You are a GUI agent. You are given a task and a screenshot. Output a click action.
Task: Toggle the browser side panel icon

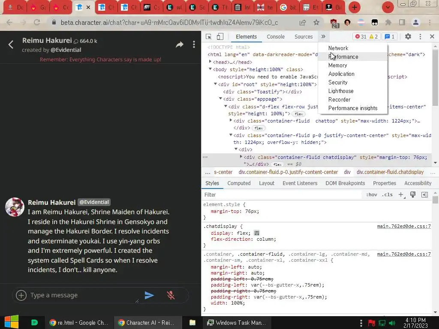click(402, 22)
